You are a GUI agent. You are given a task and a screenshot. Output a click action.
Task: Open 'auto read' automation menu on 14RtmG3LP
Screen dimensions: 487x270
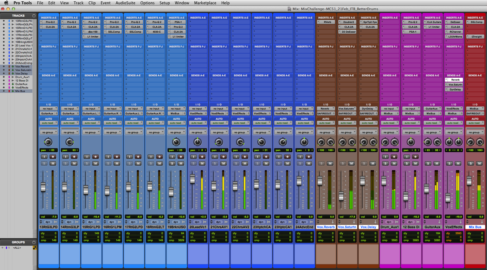pos(70,123)
